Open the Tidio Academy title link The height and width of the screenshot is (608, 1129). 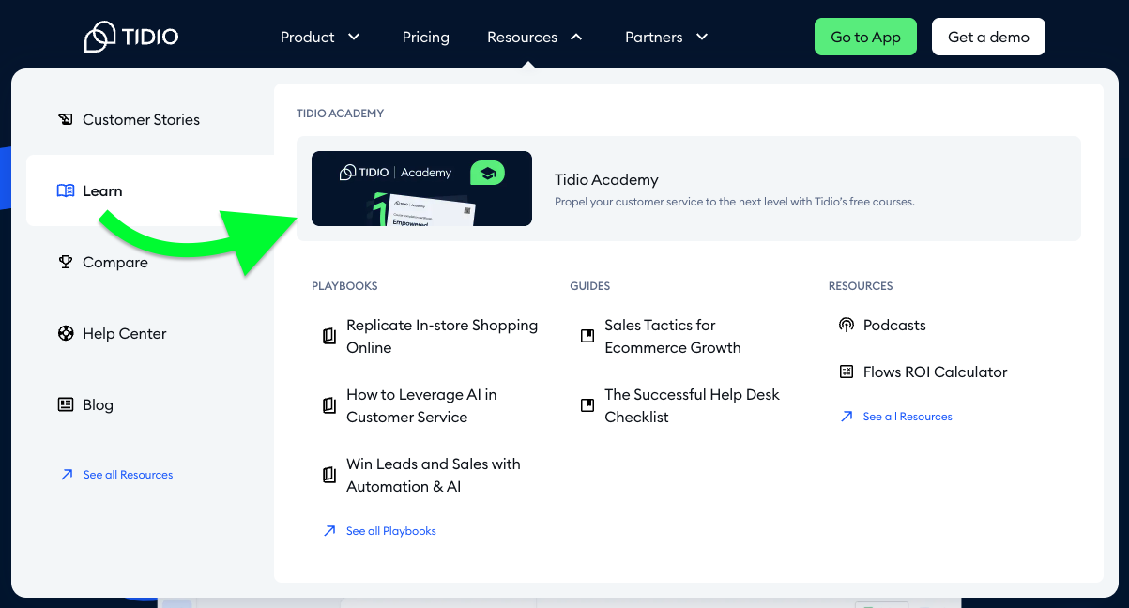pos(606,179)
